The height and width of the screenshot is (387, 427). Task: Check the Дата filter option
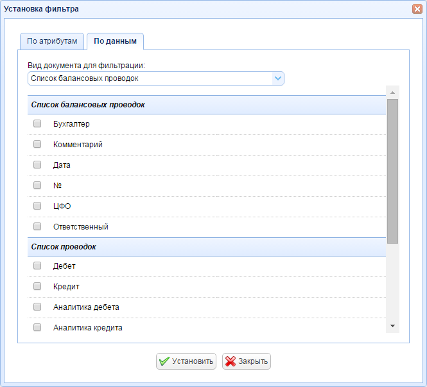pos(37,165)
